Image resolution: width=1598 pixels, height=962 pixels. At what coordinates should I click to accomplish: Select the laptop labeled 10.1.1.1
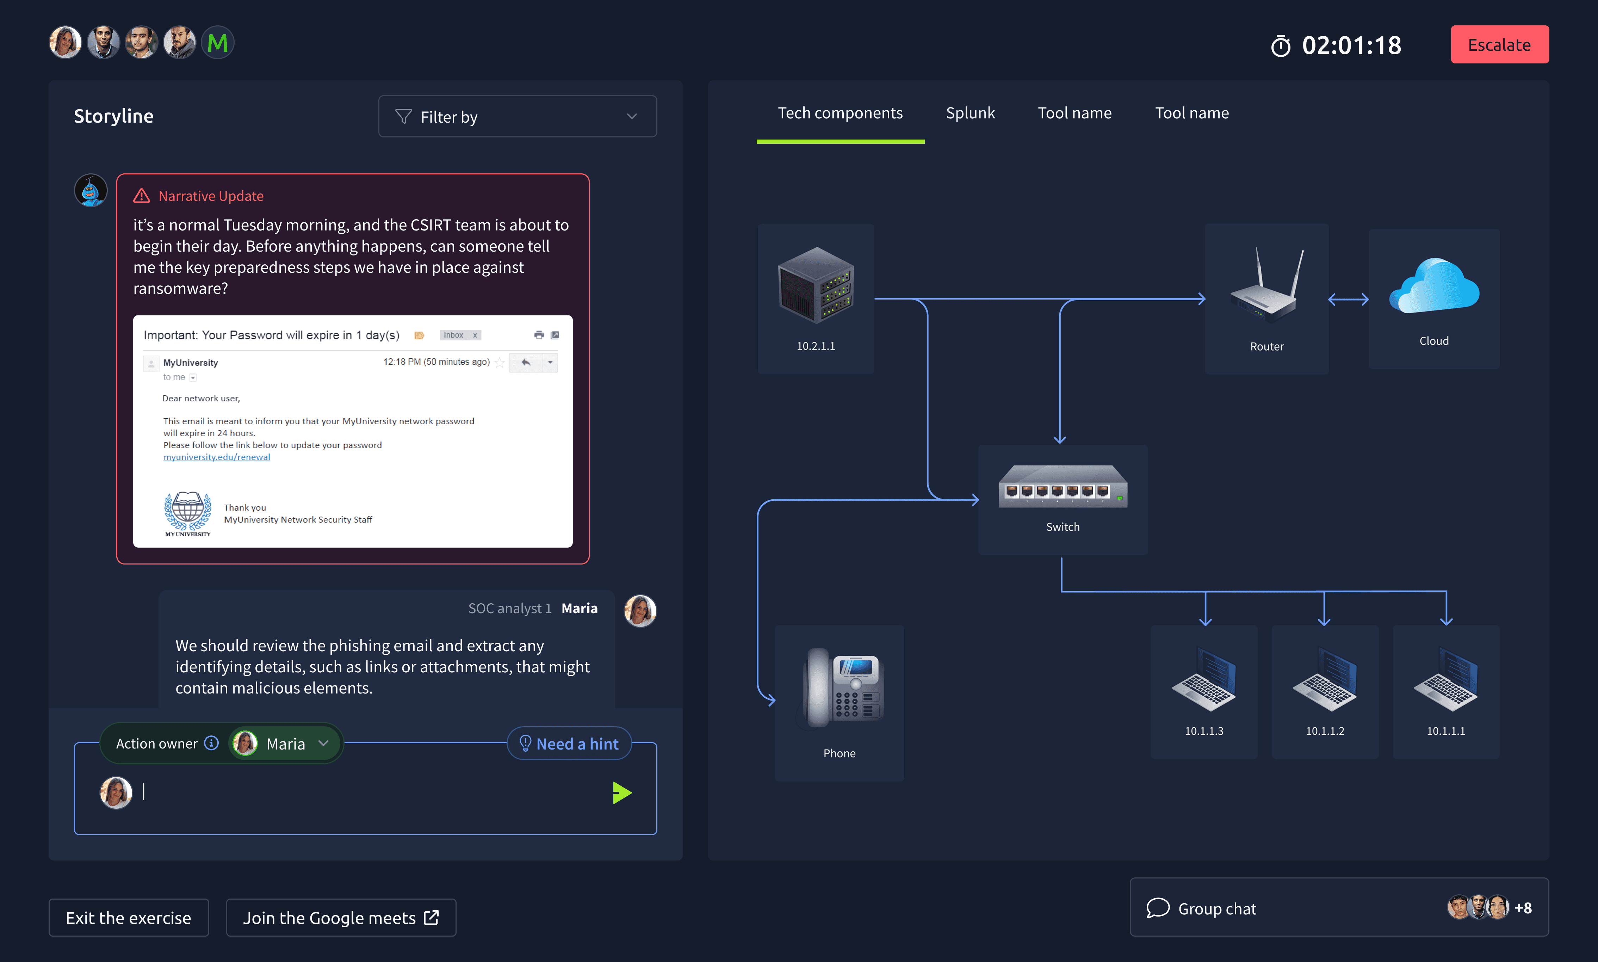point(1445,681)
